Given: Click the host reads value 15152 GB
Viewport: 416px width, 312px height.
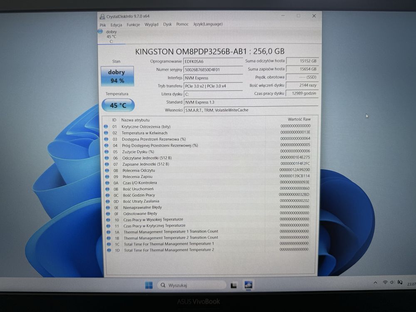Looking at the screenshot, I should pyautogui.click(x=302, y=61).
